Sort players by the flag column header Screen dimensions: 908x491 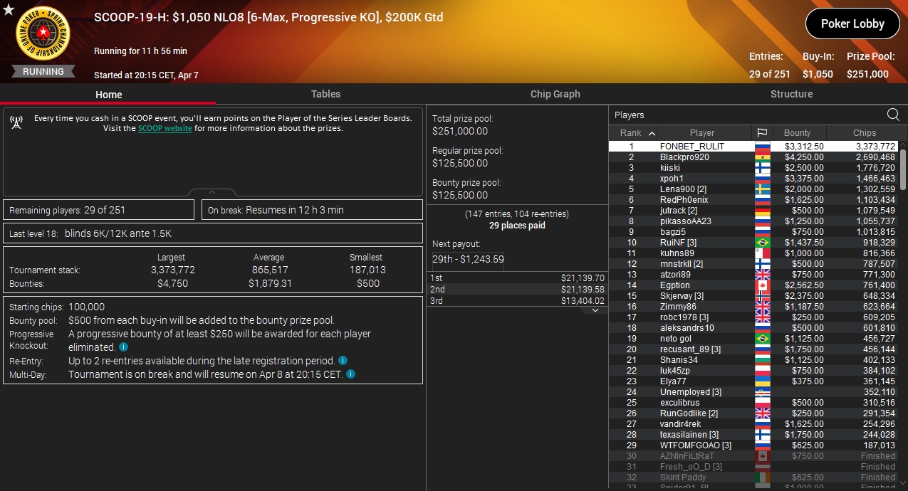pos(762,132)
